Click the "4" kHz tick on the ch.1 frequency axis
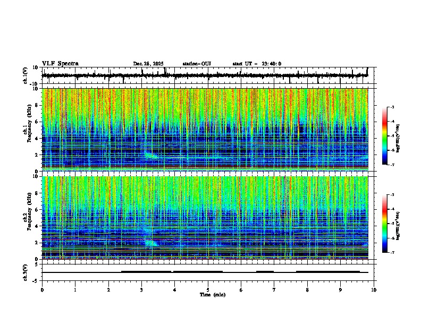The width and height of the screenshot is (421, 325). point(37,139)
